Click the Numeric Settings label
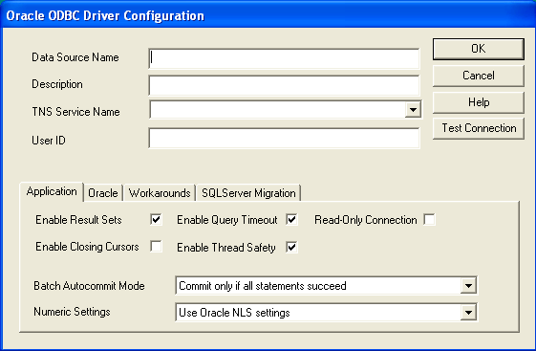This screenshot has width=536, height=351. (72, 312)
